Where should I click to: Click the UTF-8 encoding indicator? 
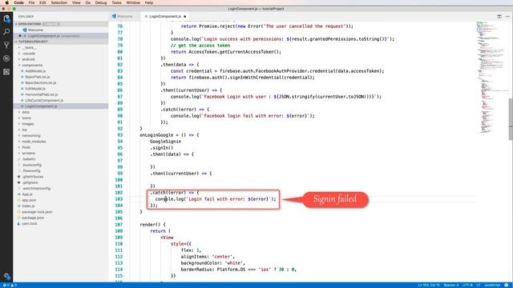pyautogui.click(x=467, y=285)
